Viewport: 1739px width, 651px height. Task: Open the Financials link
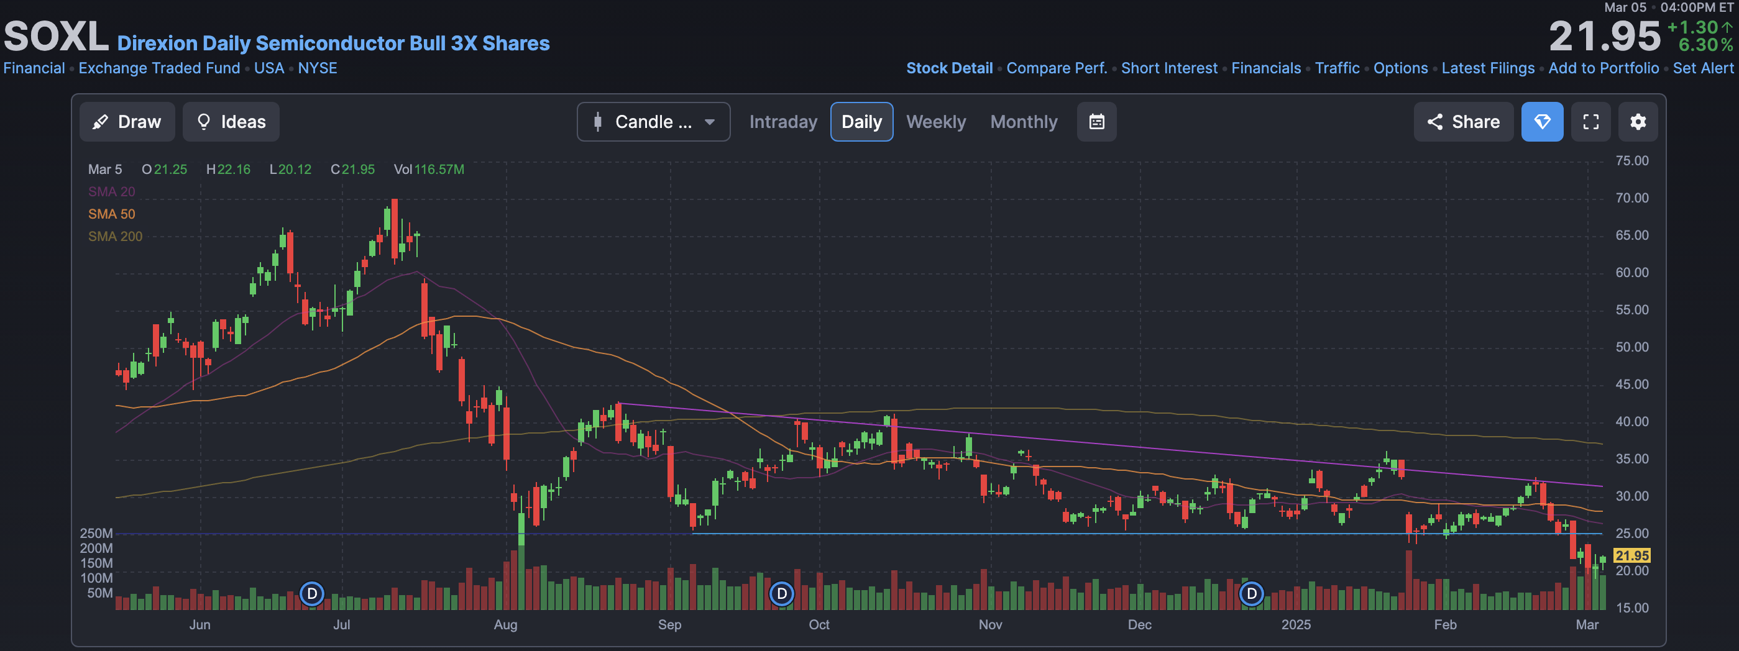1266,68
